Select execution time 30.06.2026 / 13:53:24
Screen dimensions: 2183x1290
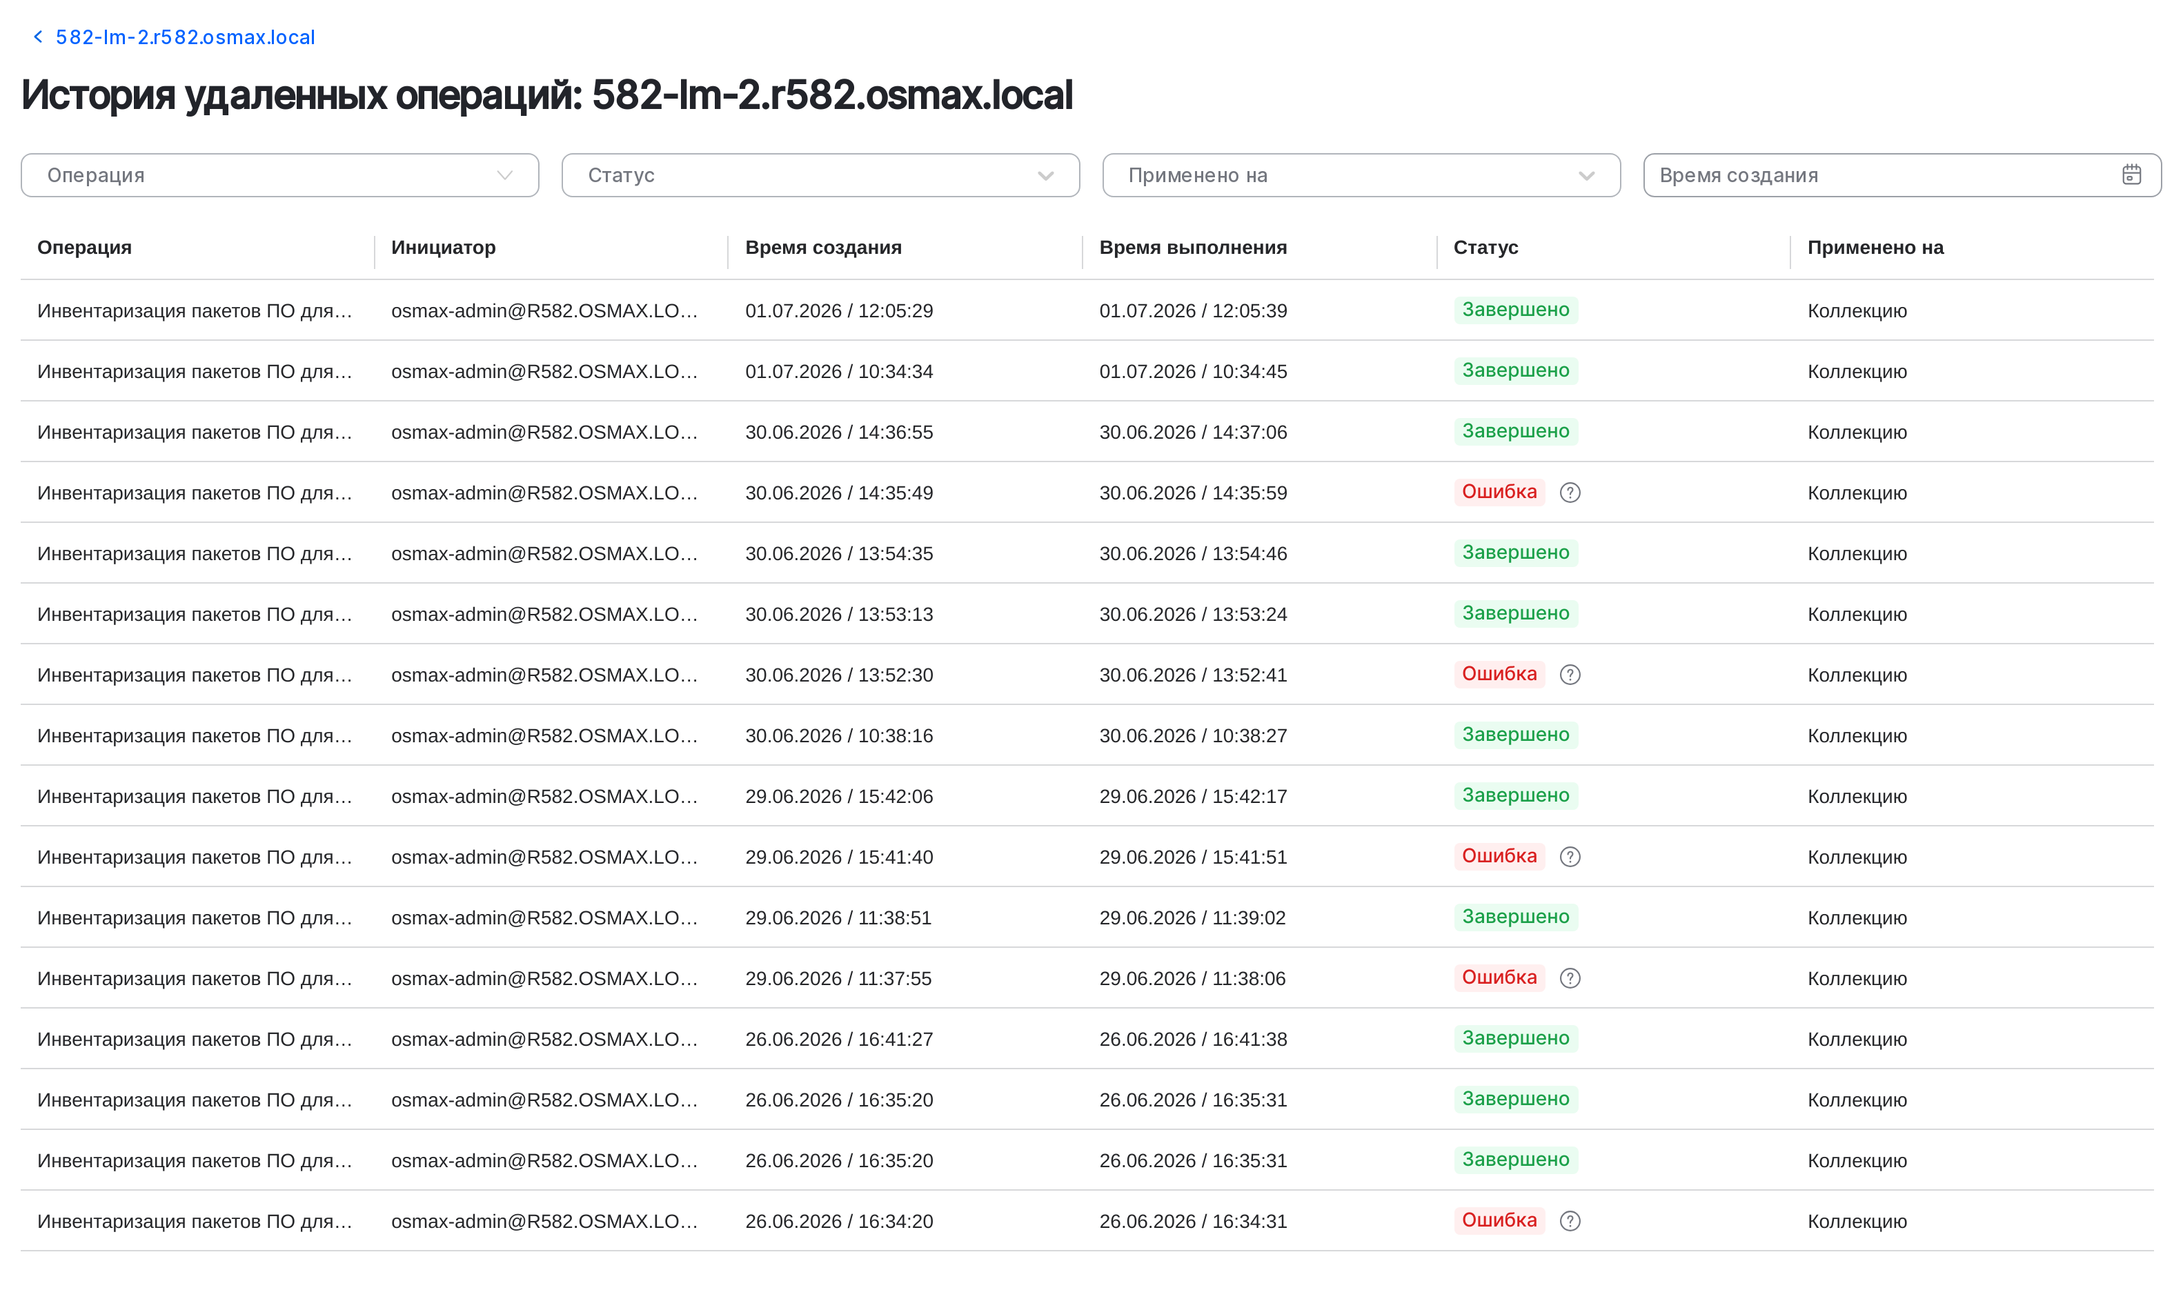(1193, 615)
